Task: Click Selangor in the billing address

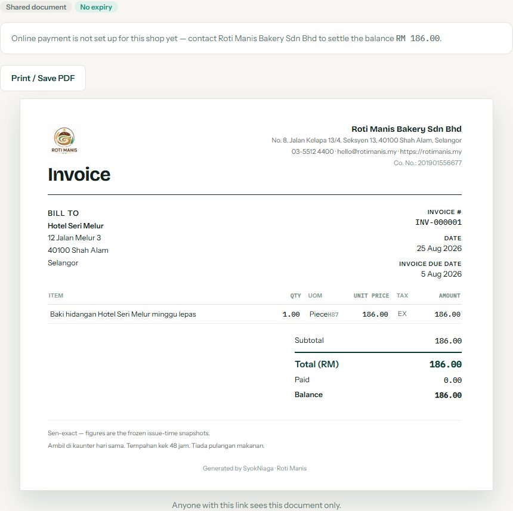Action: [x=63, y=263]
